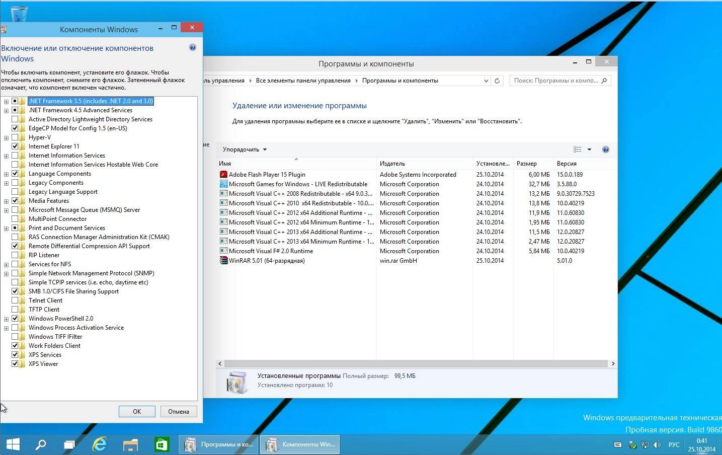Click OK in Компоненты Windows dialog

tap(137, 411)
